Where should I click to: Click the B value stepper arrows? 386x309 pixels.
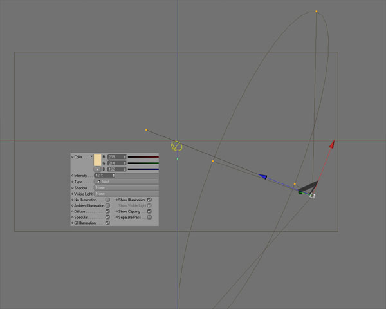(x=125, y=169)
